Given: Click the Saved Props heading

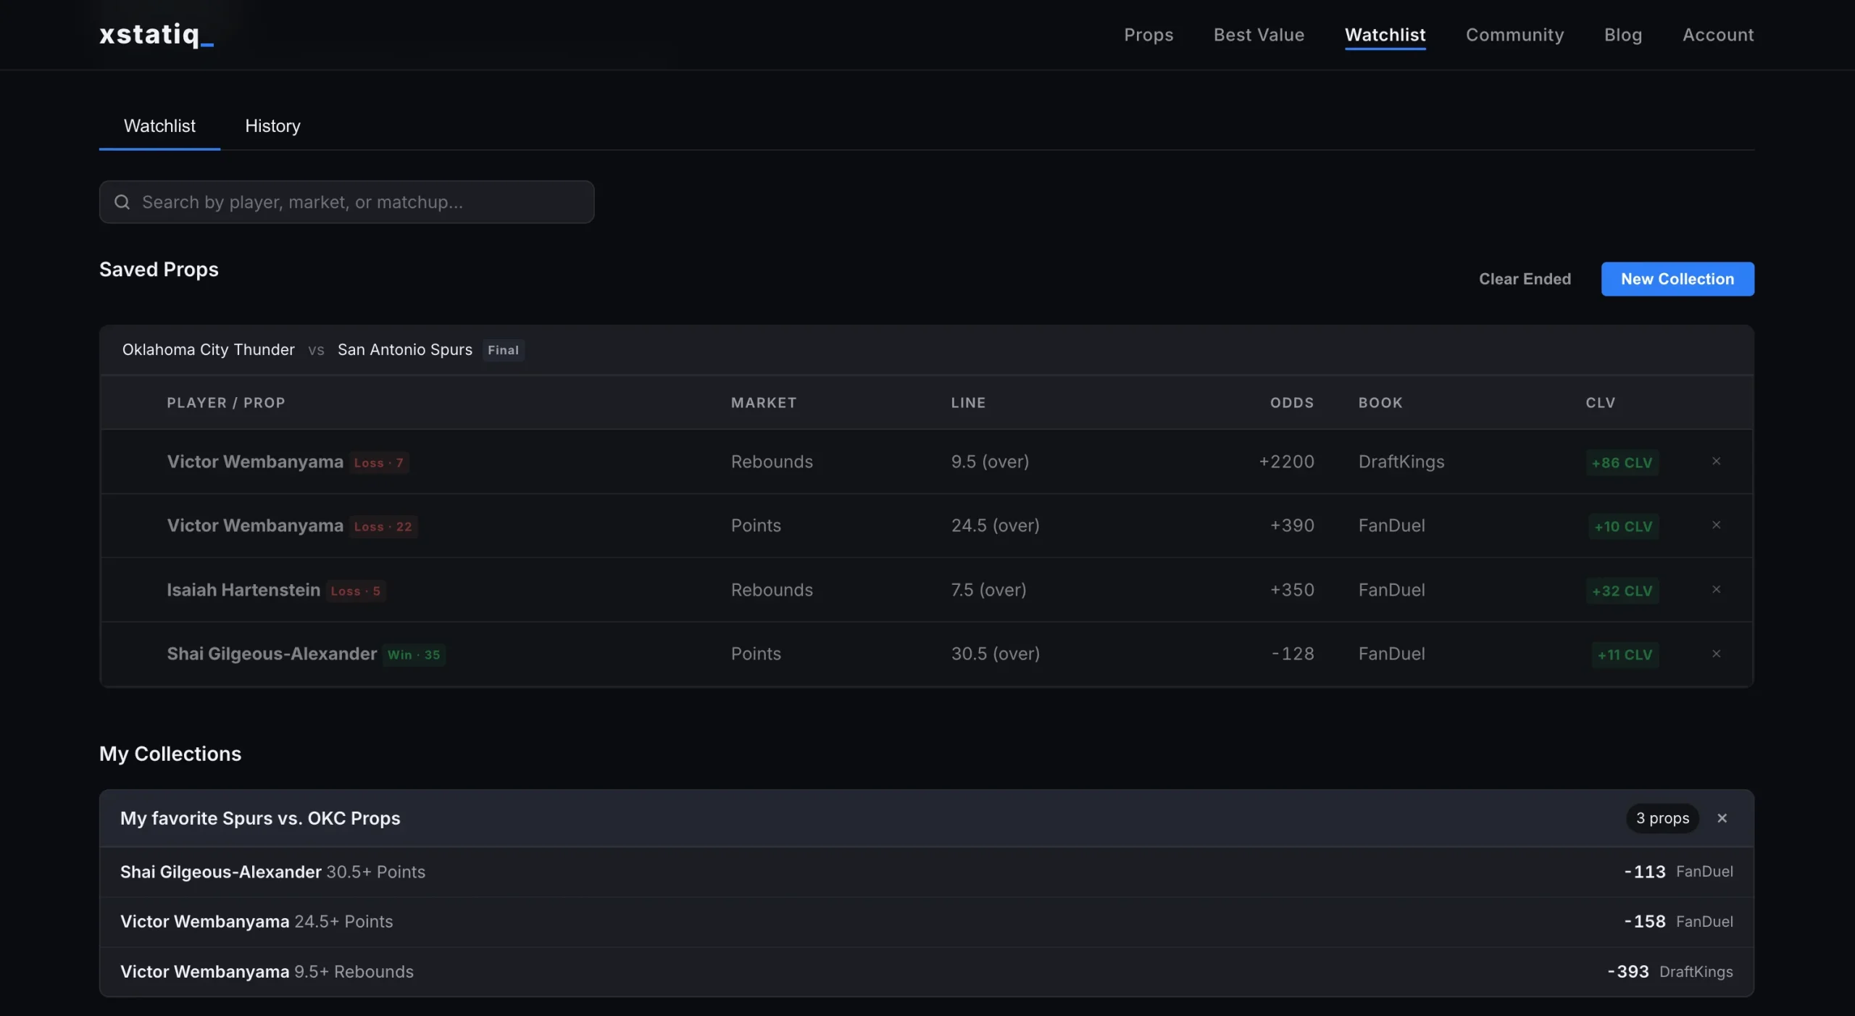Looking at the screenshot, I should click(159, 270).
